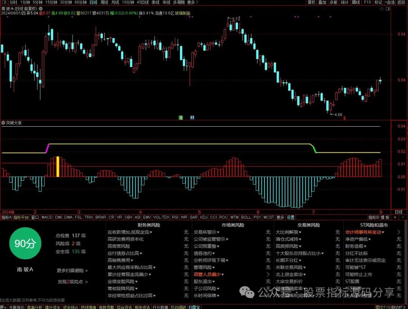Click the 复权 toolbar button
The width and height of the screenshot is (408, 309).
311,2
